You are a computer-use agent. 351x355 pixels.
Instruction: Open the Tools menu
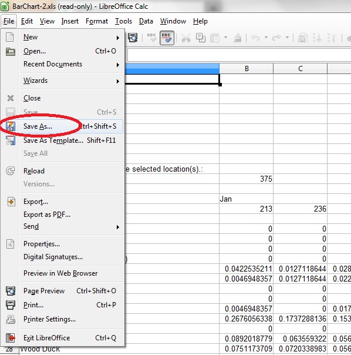click(x=123, y=21)
